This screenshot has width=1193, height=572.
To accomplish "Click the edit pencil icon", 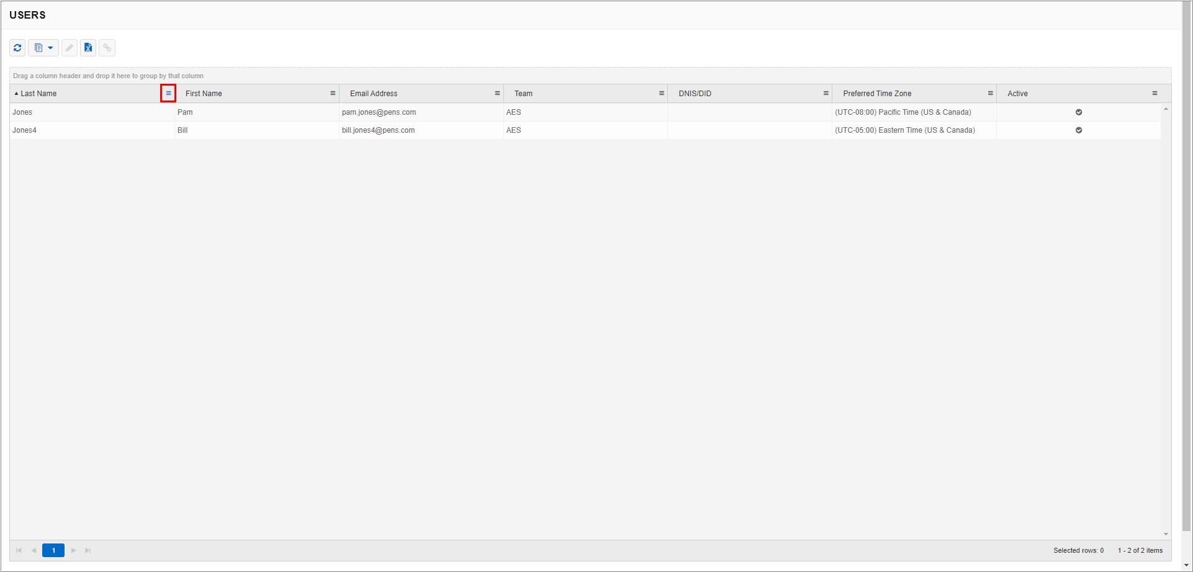I will coord(69,48).
